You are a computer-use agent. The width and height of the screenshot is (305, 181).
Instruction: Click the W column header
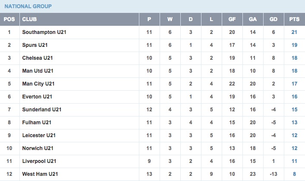[x=170, y=19]
